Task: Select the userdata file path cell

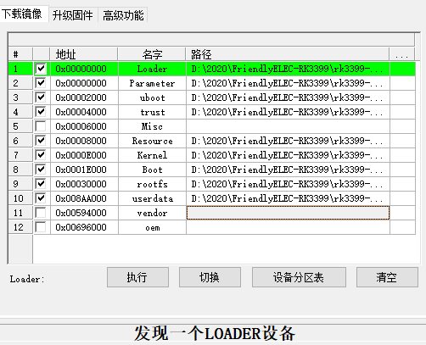Action: [288, 198]
